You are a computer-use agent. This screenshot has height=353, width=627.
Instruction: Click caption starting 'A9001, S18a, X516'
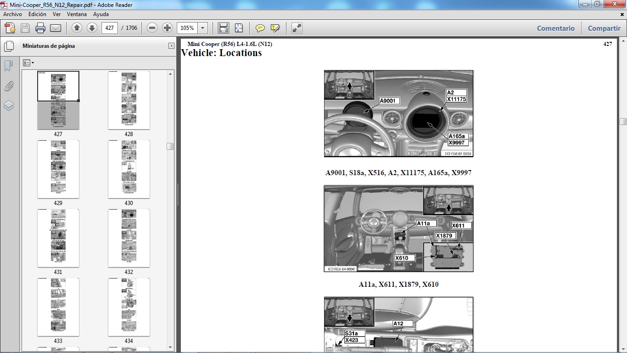coord(398,173)
